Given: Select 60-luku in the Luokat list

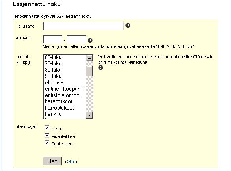Looking at the screenshot, I should click(x=65, y=57).
